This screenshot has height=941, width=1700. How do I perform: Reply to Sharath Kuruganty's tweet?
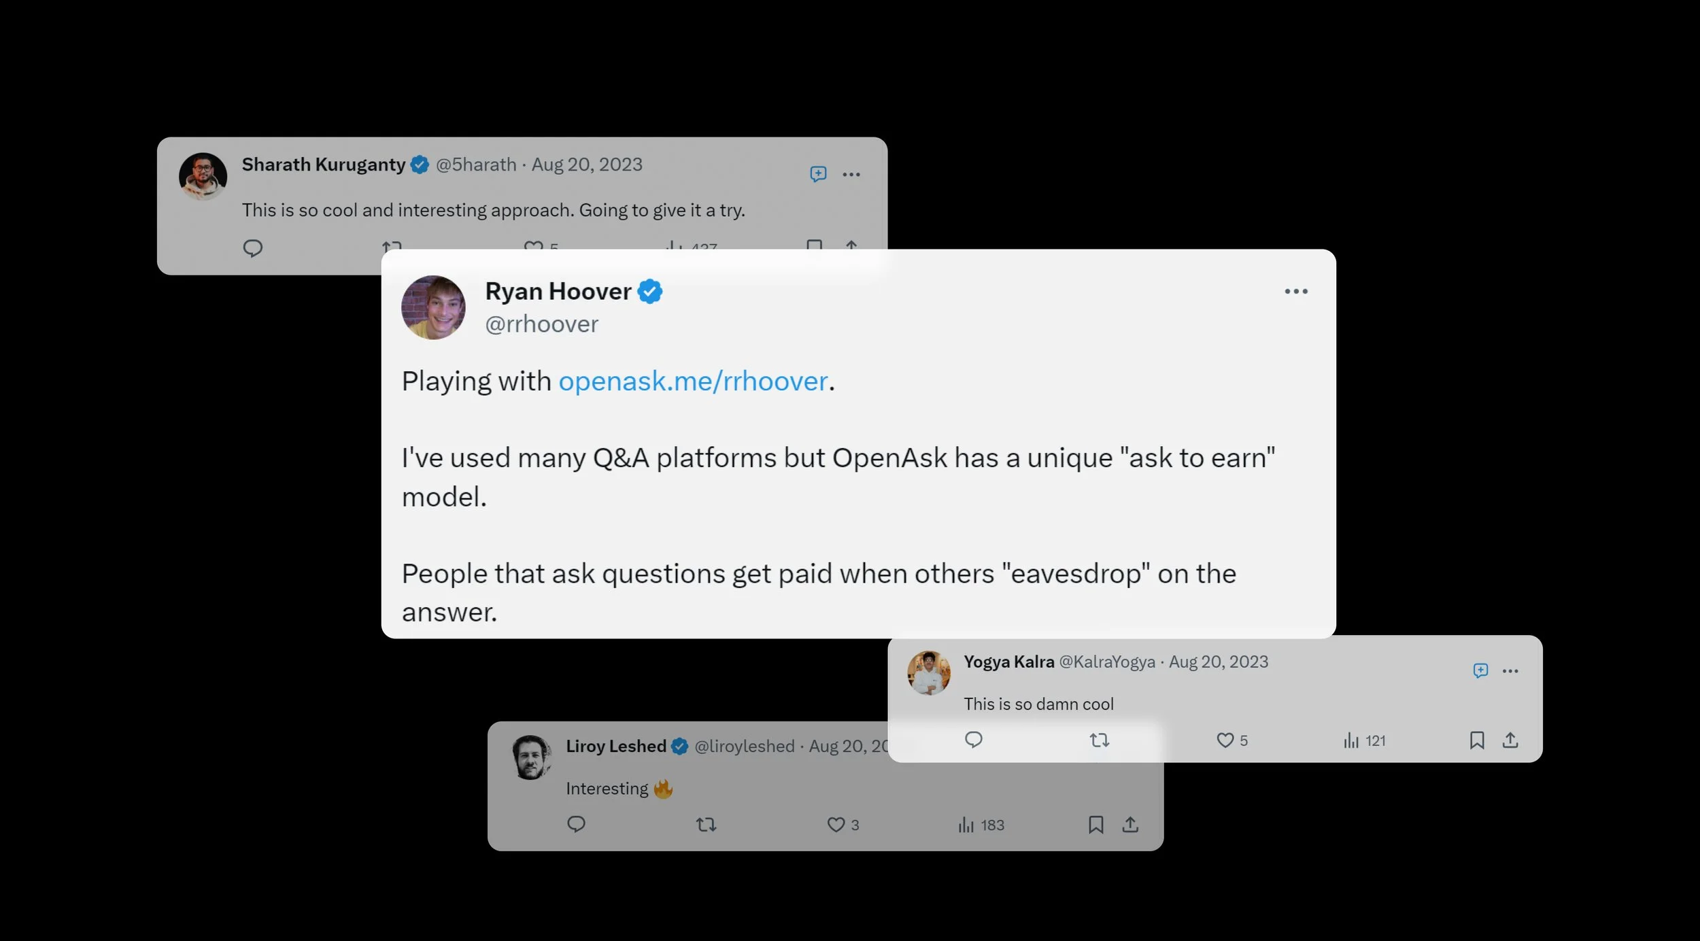pos(252,248)
